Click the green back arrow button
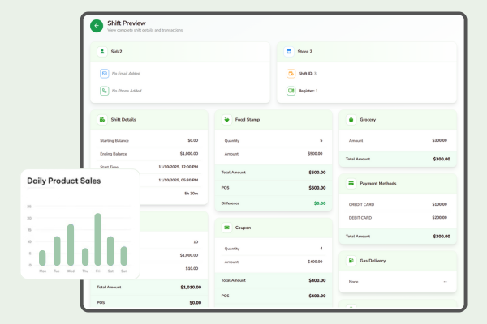Image resolution: width=487 pixels, height=324 pixels. (x=97, y=26)
